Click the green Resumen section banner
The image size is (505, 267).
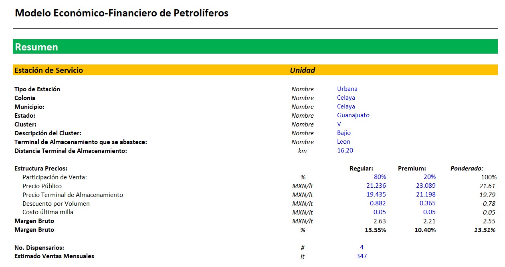pos(255,47)
